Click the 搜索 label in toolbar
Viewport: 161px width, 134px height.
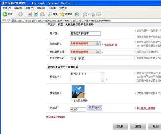55,14
